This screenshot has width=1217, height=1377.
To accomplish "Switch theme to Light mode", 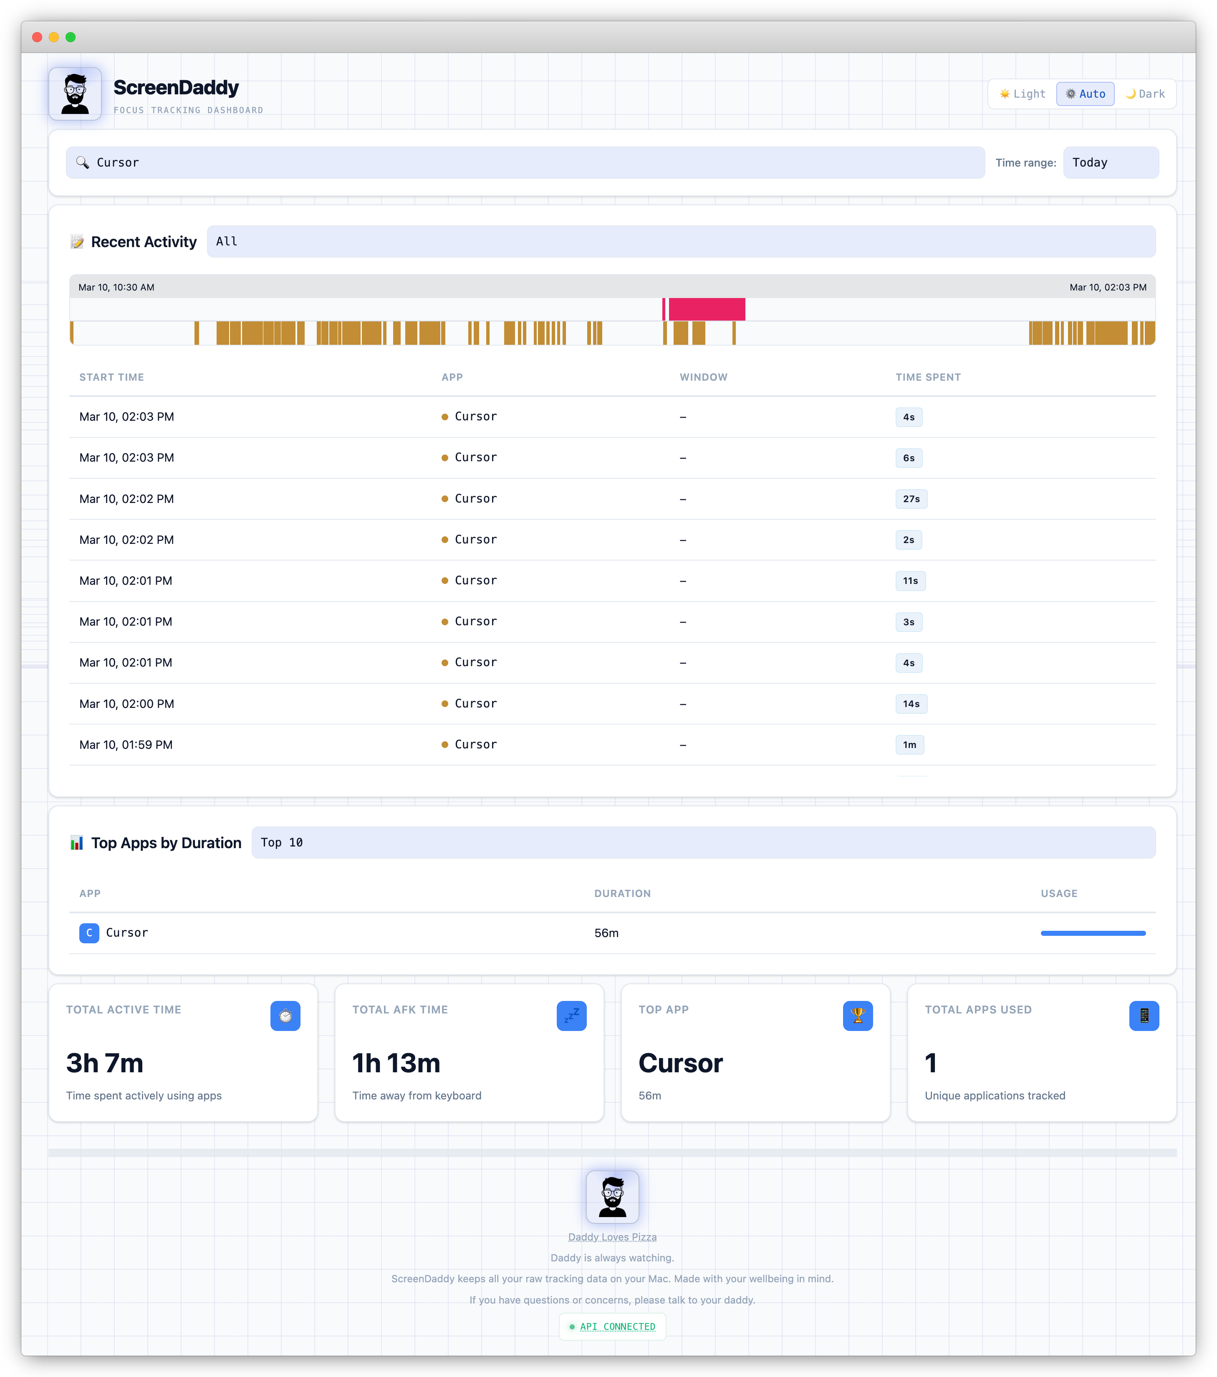I will pyautogui.click(x=1022, y=93).
